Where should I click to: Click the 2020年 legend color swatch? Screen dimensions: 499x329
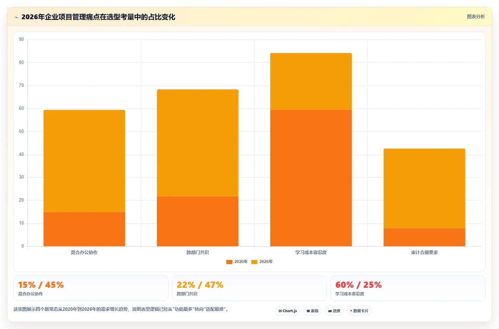pyautogui.click(x=229, y=262)
